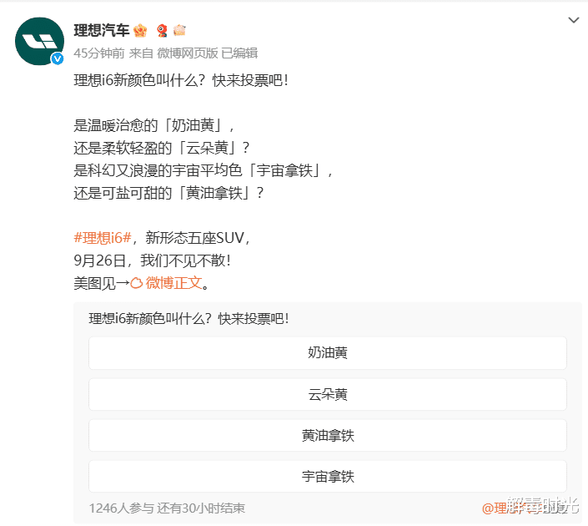Click the orange icon before 微博正文

(x=137, y=283)
